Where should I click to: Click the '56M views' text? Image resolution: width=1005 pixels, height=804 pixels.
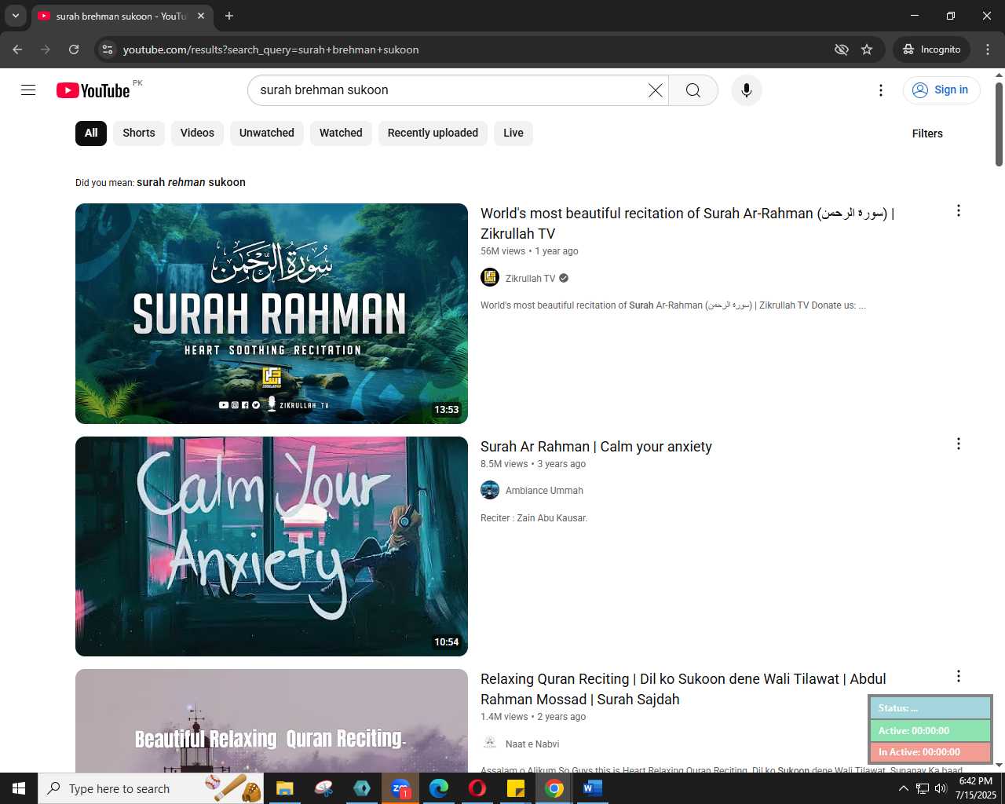coord(502,251)
